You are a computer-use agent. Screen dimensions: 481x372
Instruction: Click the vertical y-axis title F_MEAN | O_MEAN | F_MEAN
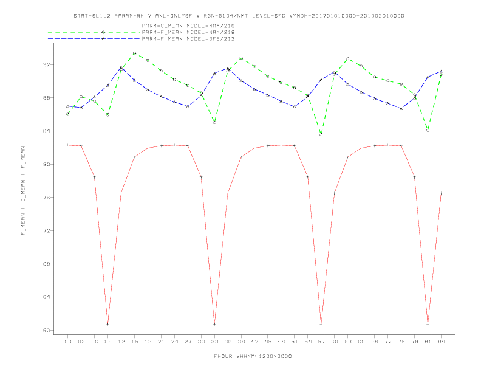click(x=23, y=191)
